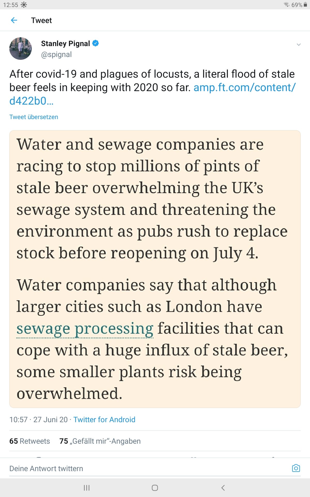View the 65 Retweets list
310x497 pixels.
point(29,441)
